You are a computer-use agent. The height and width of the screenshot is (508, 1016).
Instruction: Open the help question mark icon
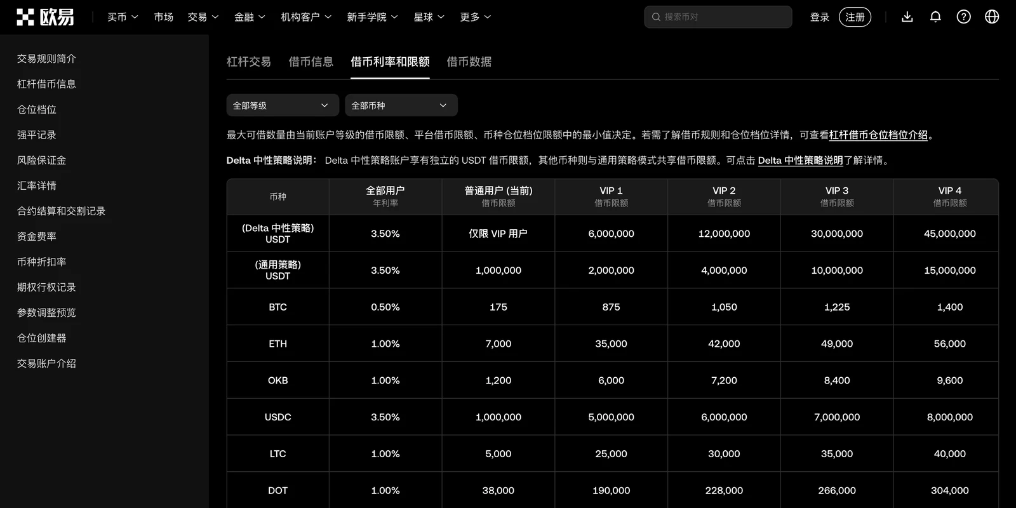[964, 17]
